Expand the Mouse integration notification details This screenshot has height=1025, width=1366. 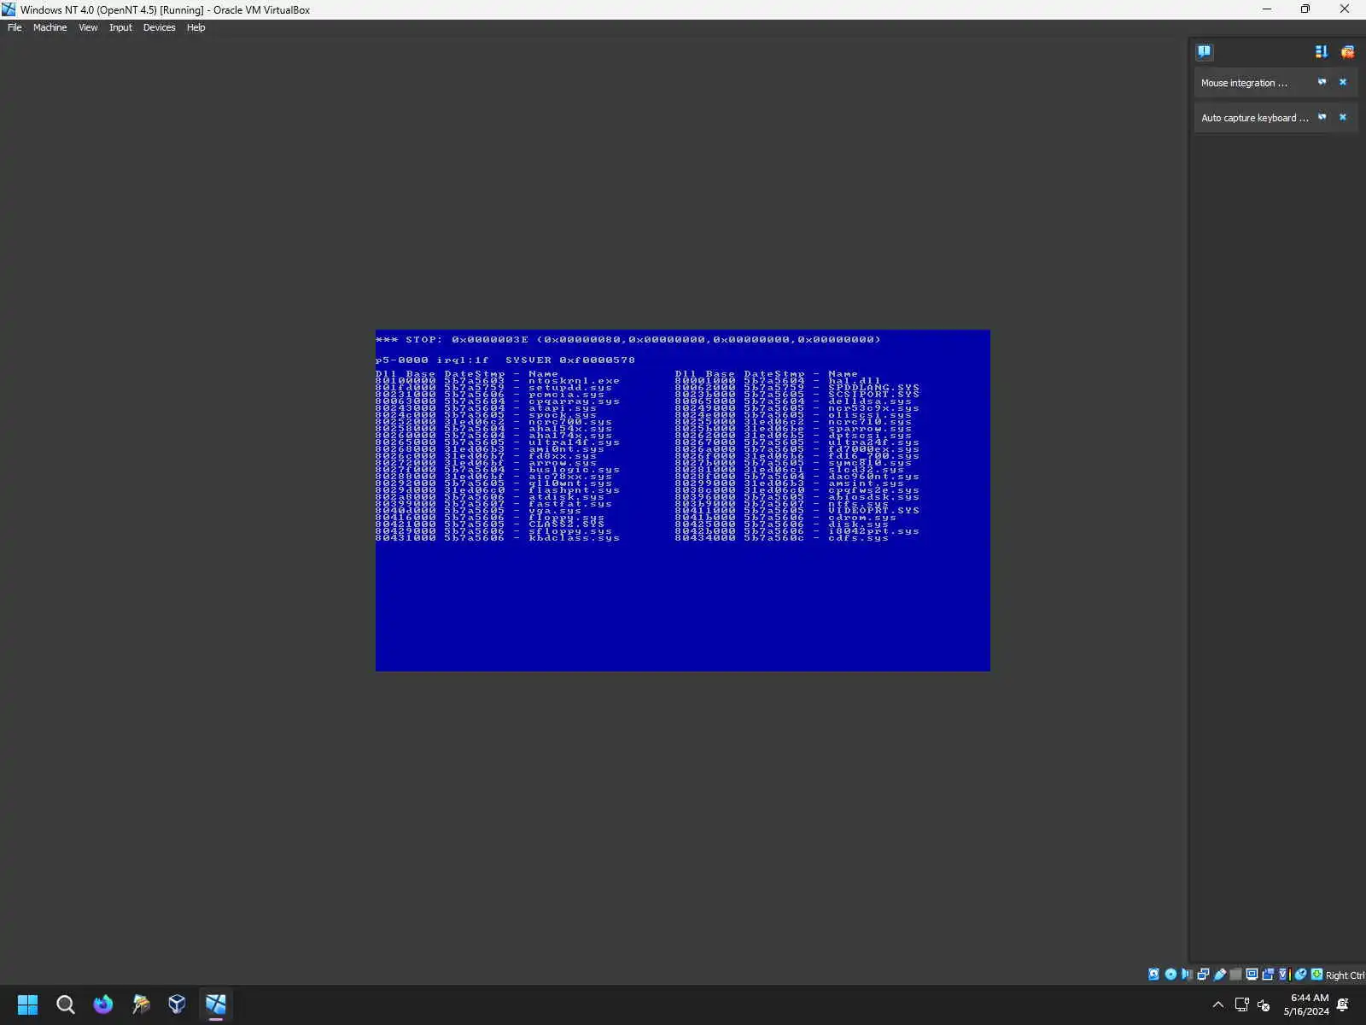click(x=1322, y=82)
